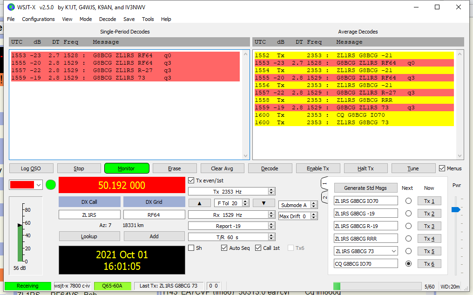Open the View menu
The image size is (473, 295).
[67, 19]
